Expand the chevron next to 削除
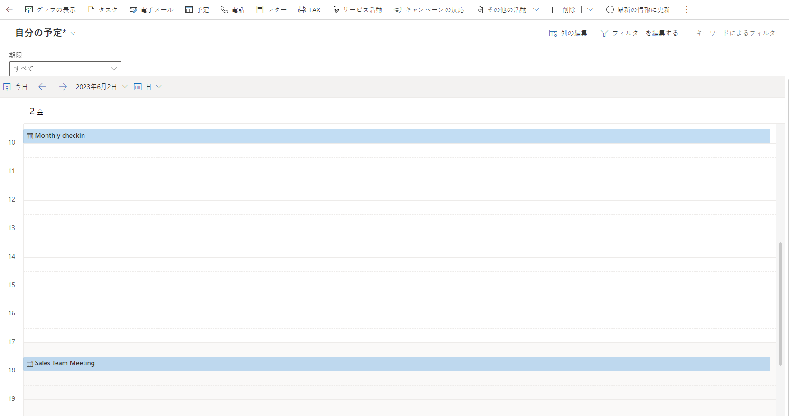Image resolution: width=789 pixels, height=416 pixels. (x=590, y=9)
